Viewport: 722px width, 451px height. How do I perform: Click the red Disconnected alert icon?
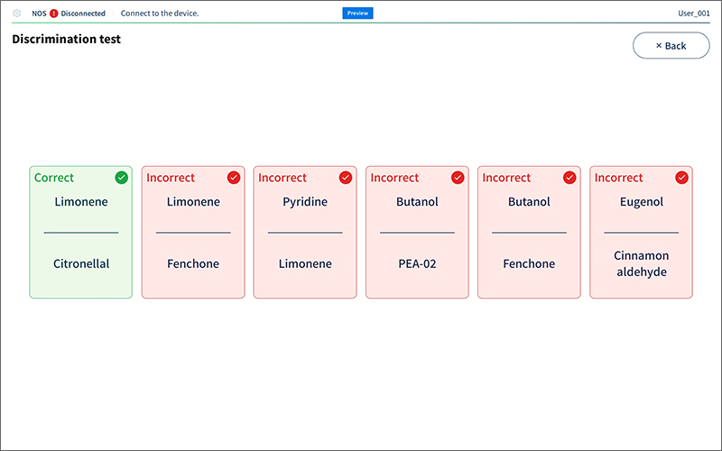pyautogui.click(x=54, y=14)
